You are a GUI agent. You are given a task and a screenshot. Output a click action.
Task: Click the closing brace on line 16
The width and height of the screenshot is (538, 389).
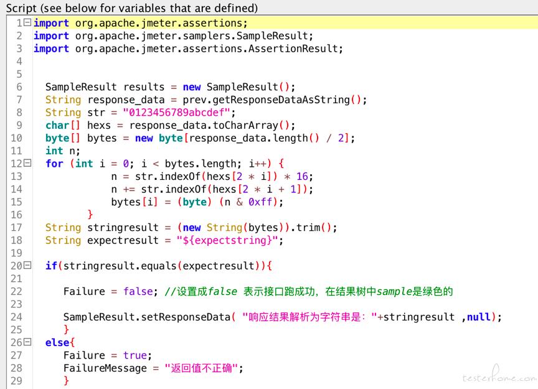[90, 215]
